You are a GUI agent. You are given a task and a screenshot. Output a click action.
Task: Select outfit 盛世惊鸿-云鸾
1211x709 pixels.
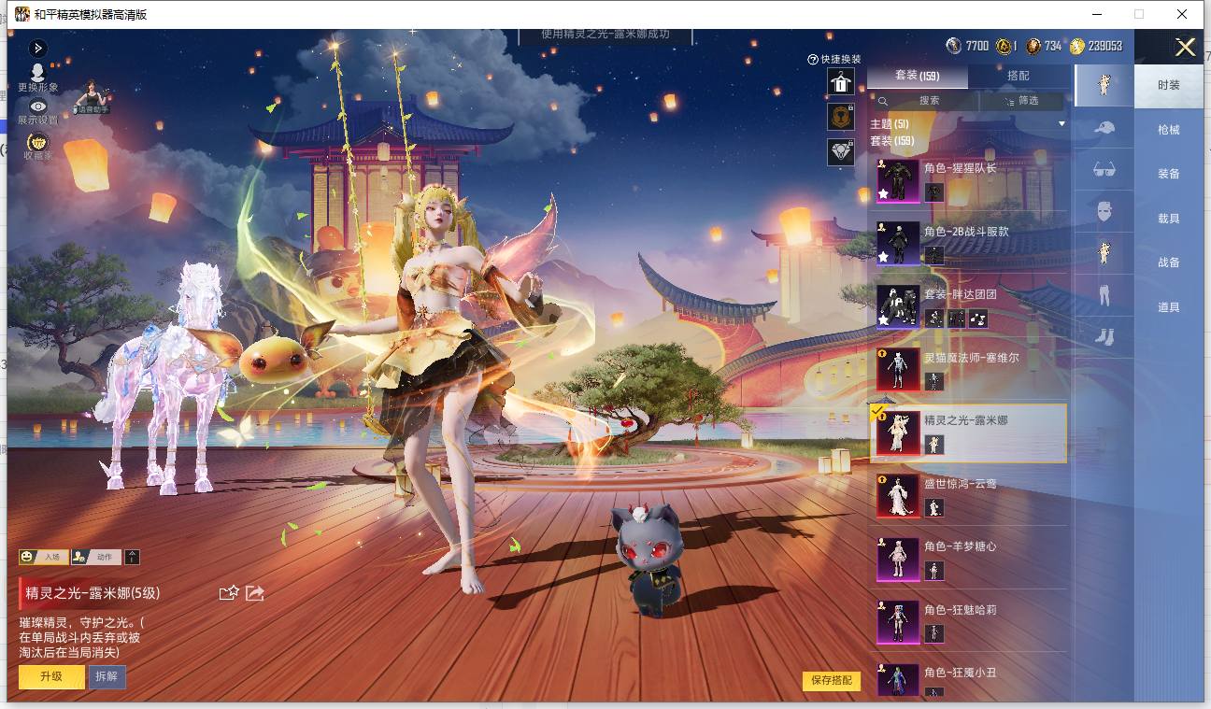coord(968,495)
